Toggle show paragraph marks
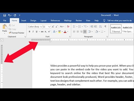Screen dimensions: 134x101 click(106, 27)
